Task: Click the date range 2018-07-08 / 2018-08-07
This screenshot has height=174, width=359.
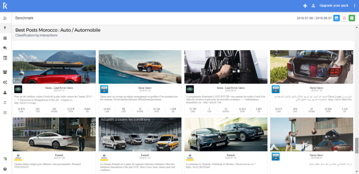Action: click(x=313, y=18)
